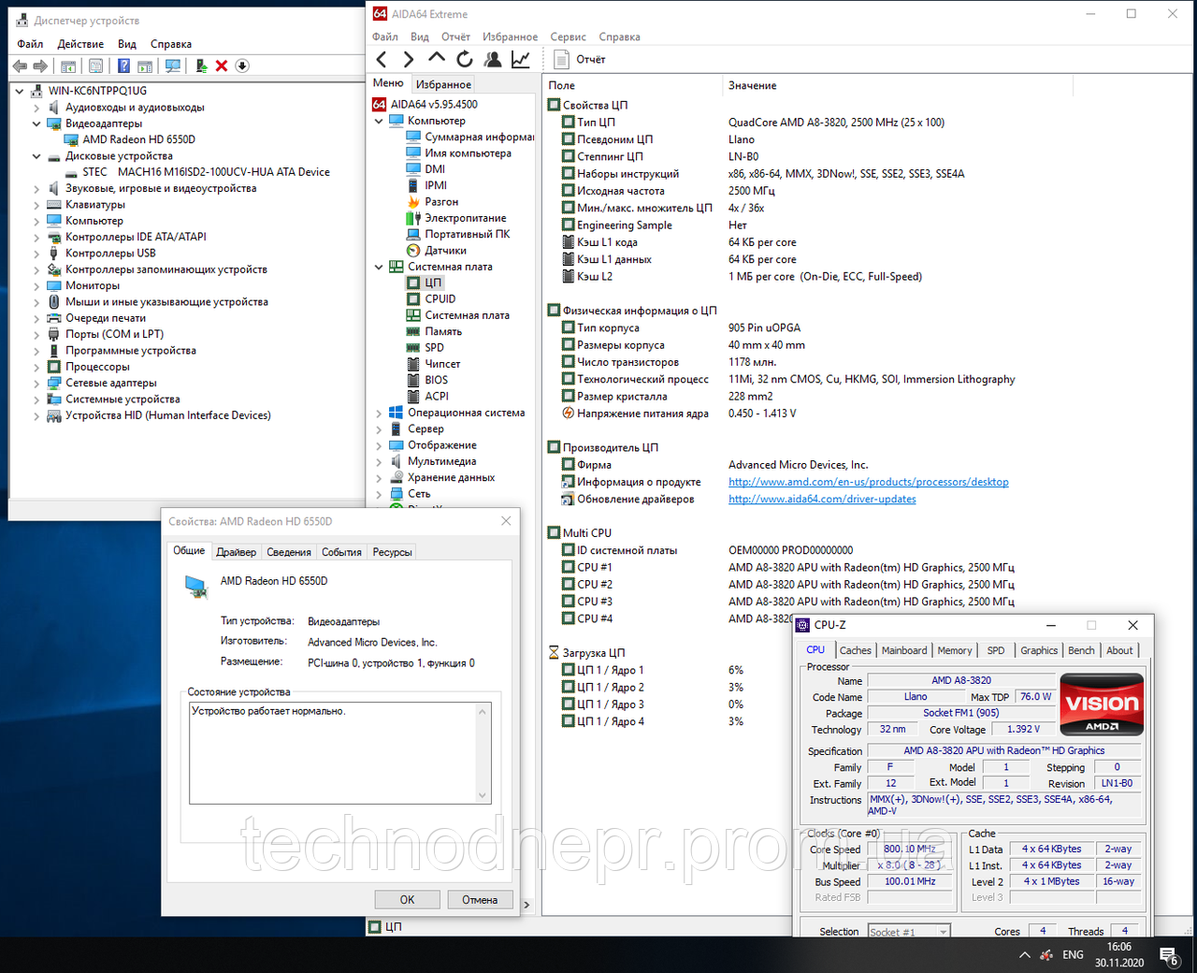Viewport: 1197px width, 973px height.
Task: Show hidden icons in the system tray
Action: tap(1025, 955)
